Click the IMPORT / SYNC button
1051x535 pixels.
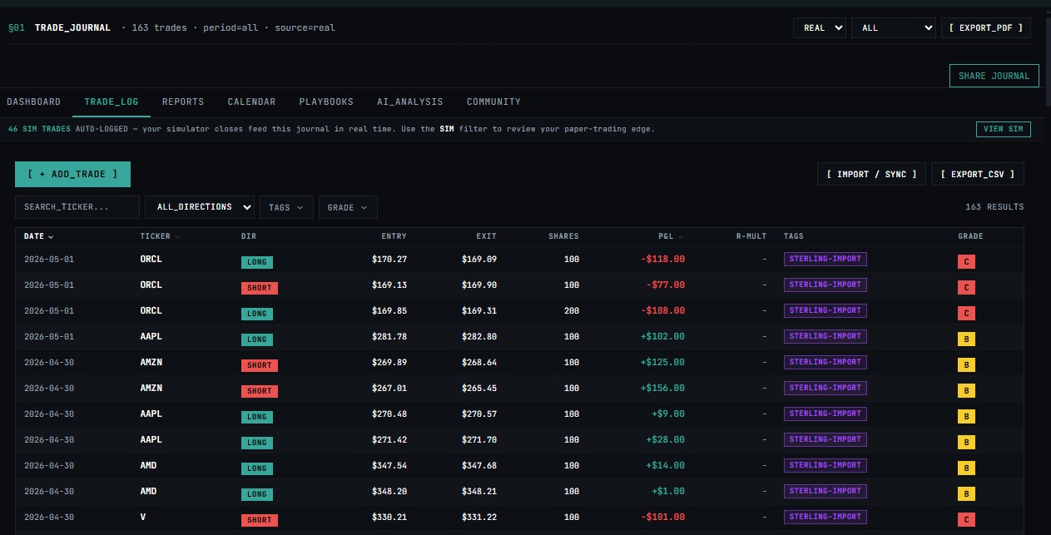pos(871,174)
